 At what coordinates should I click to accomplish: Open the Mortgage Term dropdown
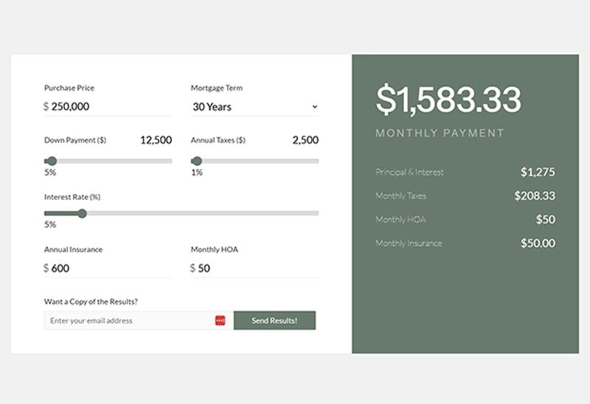(x=254, y=107)
